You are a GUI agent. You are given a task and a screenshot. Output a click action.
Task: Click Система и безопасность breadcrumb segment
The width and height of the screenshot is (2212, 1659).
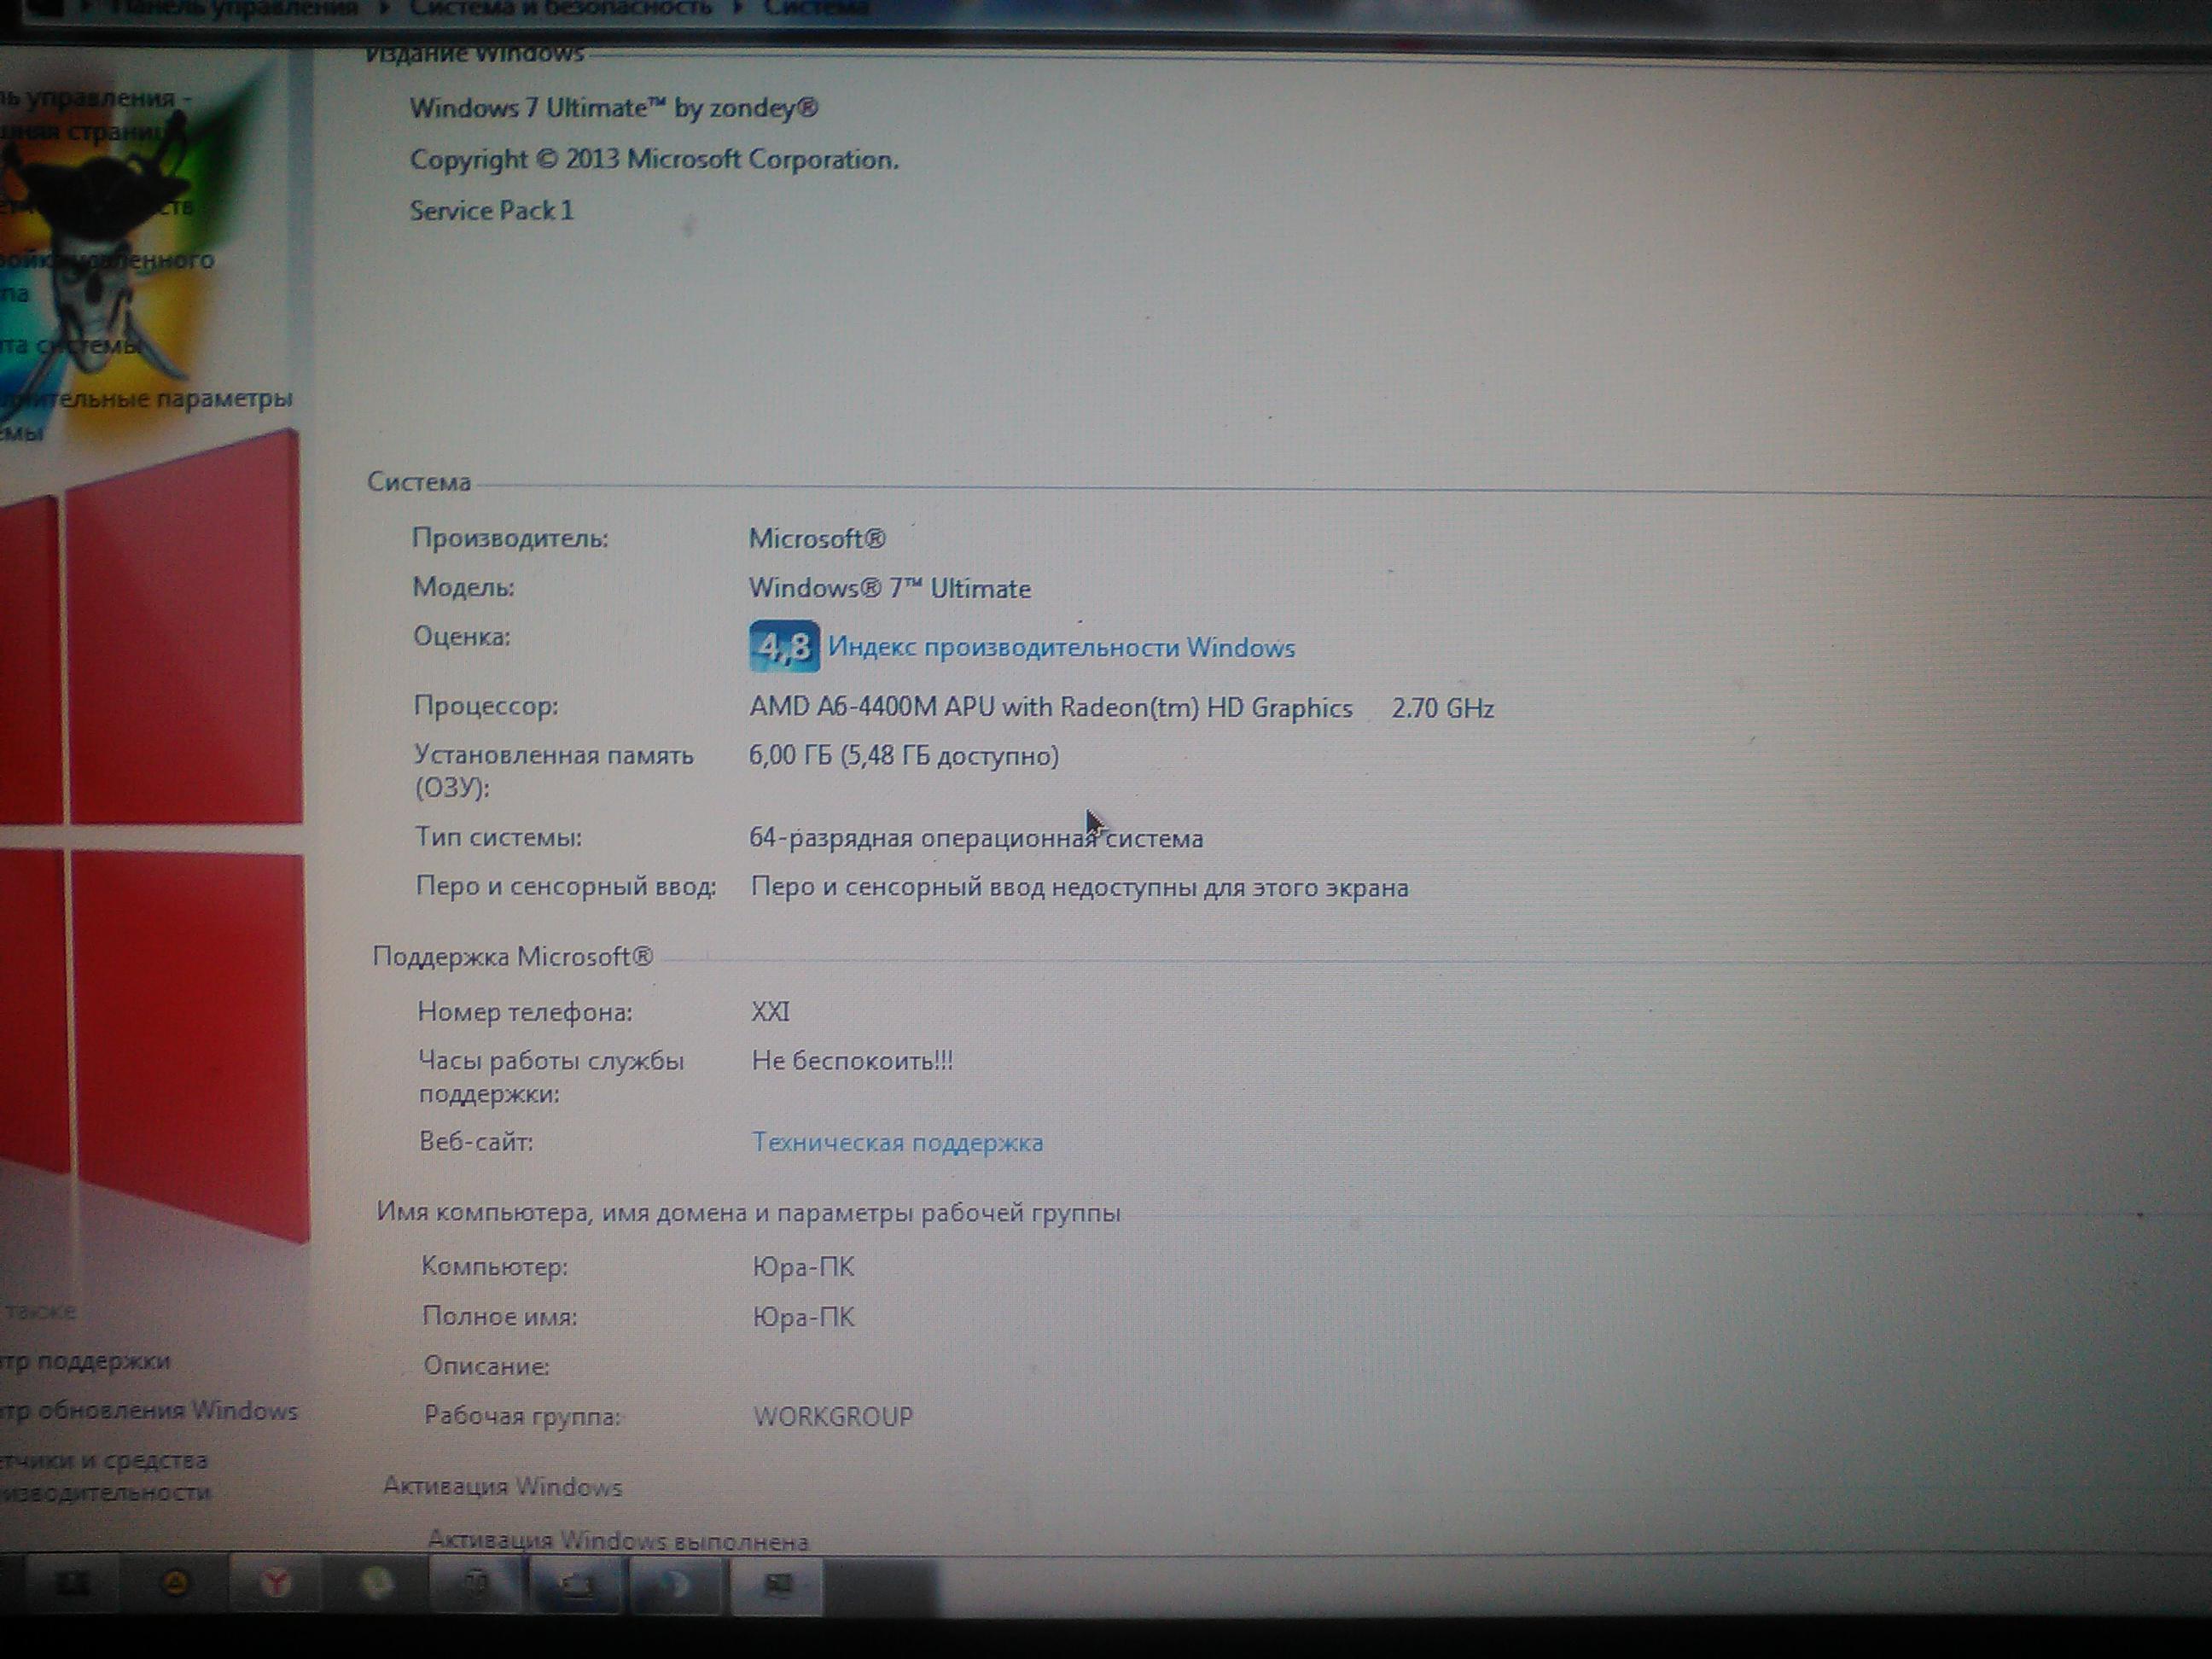[x=561, y=8]
